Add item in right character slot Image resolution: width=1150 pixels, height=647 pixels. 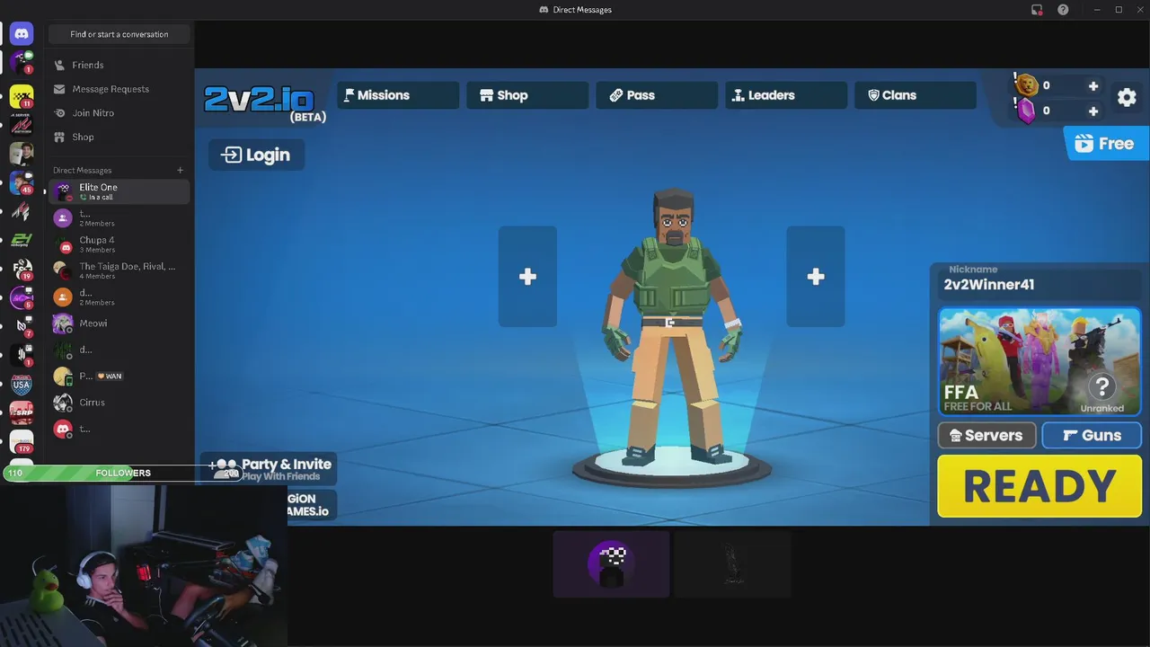click(x=816, y=277)
